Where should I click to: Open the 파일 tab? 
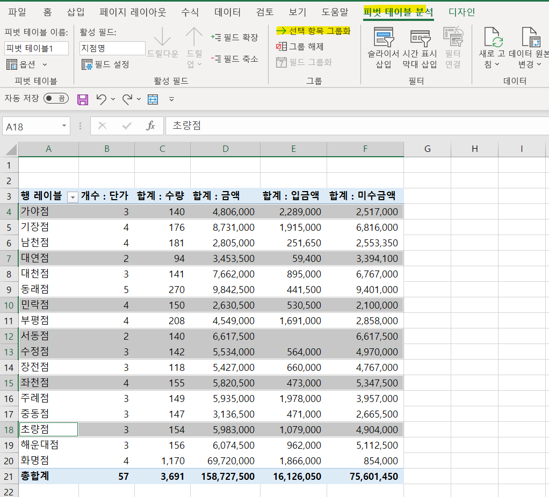[17, 12]
